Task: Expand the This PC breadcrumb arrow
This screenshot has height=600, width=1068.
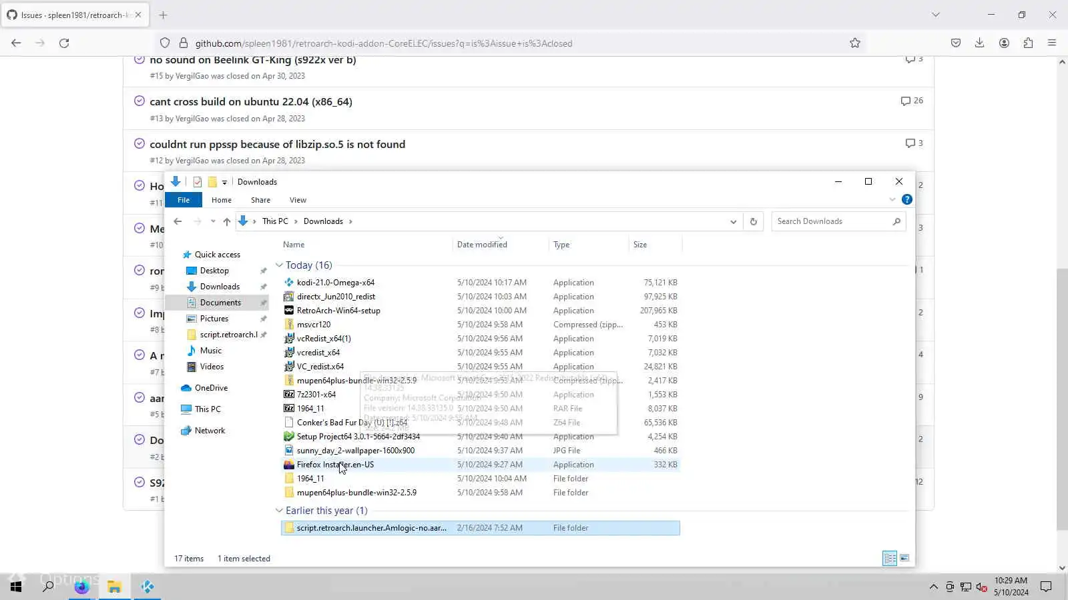Action: click(296, 221)
